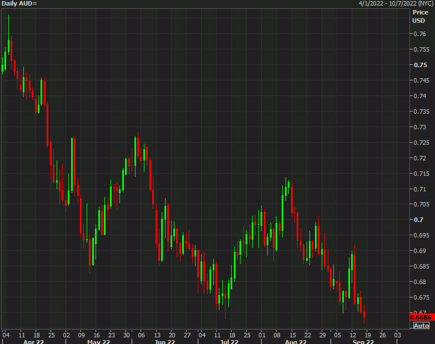Image resolution: width=435 pixels, height=344 pixels.
Task: Click the date tick 25 under Apr
Action: click(52, 335)
